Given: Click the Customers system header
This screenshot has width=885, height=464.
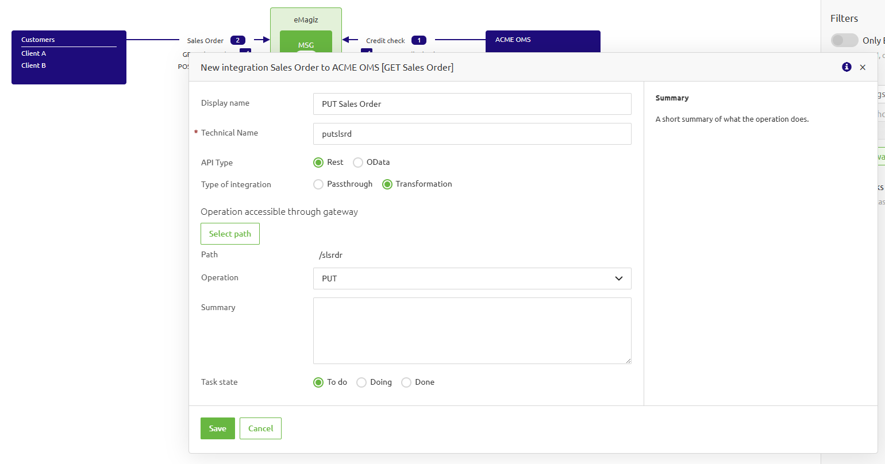Looking at the screenshot, I should tap(38, 40).
